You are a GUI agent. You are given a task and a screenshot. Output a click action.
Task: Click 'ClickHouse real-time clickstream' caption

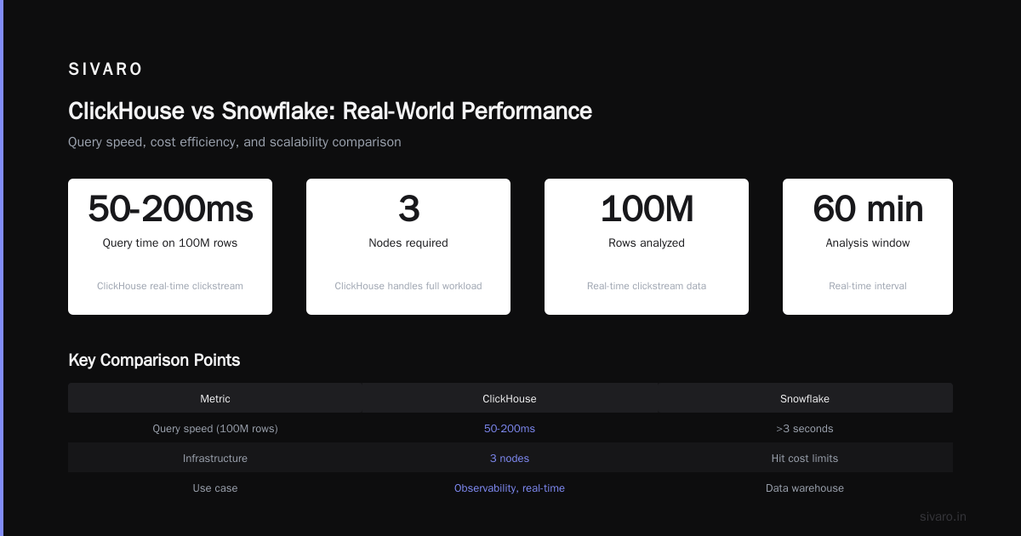pyautogui.click(x=170, y=286)
